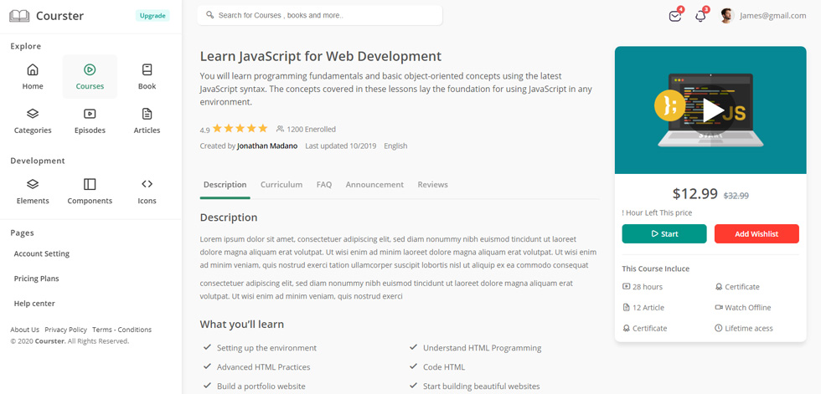The width and height of the screenshot is (821, 394).
Task: Click the $12.99 price
Action: coord(694,194)
